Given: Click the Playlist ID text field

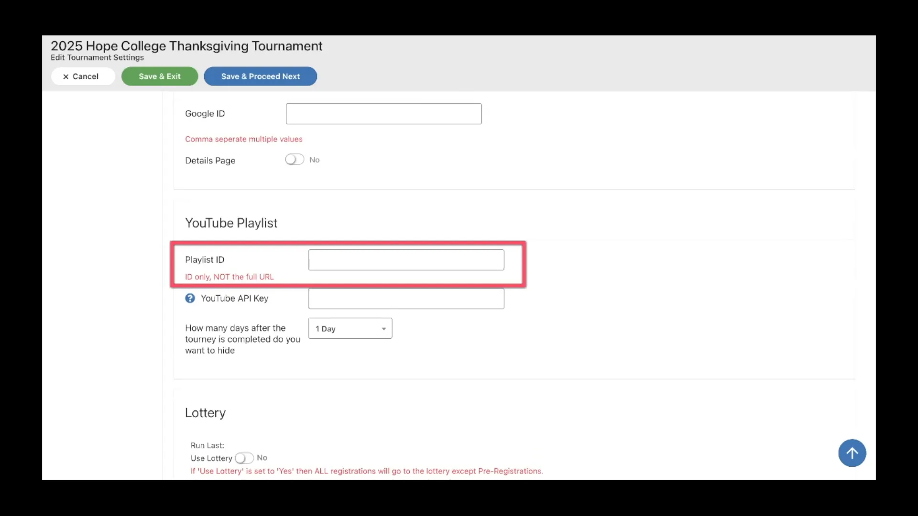Looking at the screenshot, I should [x=406, y=260].
